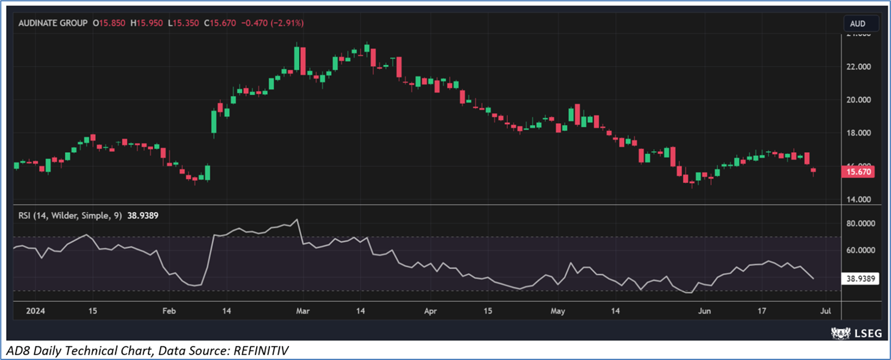Click the 22.000 price axis label
The height and width of the screenshot is (360, 891).
click(858, 67)
